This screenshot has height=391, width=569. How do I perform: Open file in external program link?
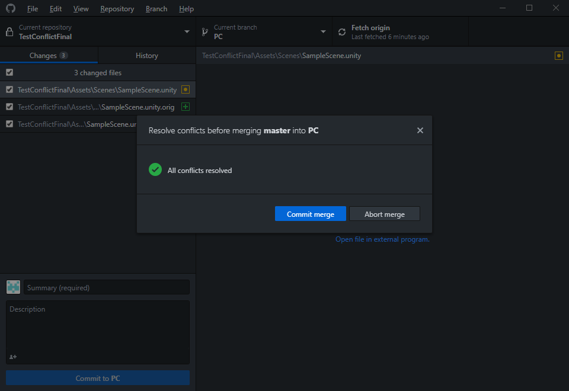point(382,239)
